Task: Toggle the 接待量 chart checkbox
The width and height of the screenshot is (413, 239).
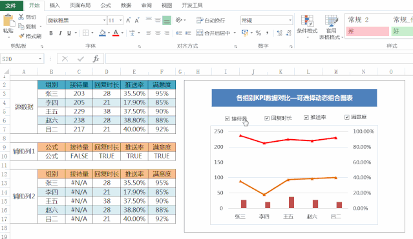Action: (228, 119)
